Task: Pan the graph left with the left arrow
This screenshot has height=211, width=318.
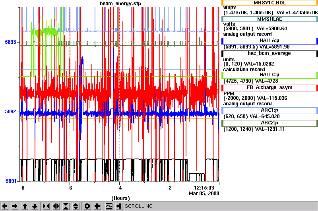Action: [5, 206]
